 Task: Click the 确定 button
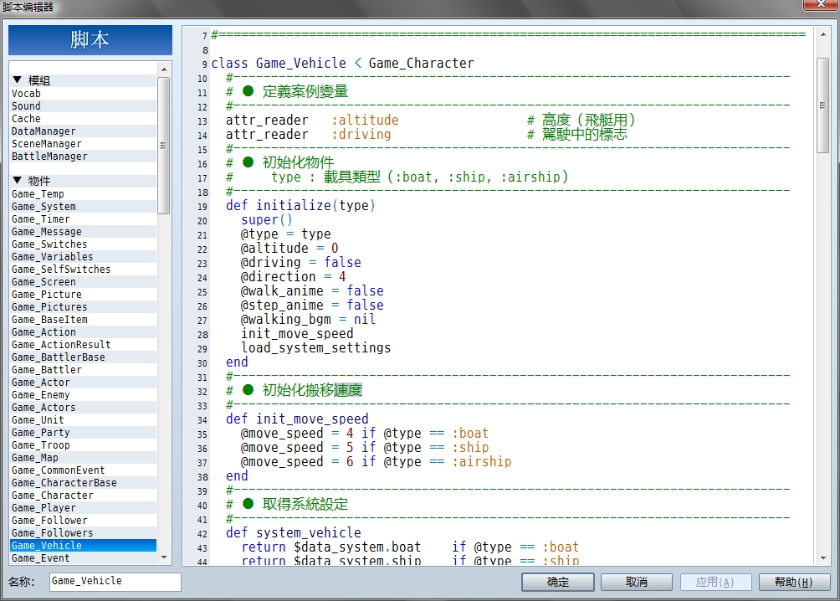[x=558, y=582]
